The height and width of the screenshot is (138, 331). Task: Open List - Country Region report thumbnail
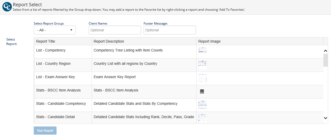coord(202,65)
